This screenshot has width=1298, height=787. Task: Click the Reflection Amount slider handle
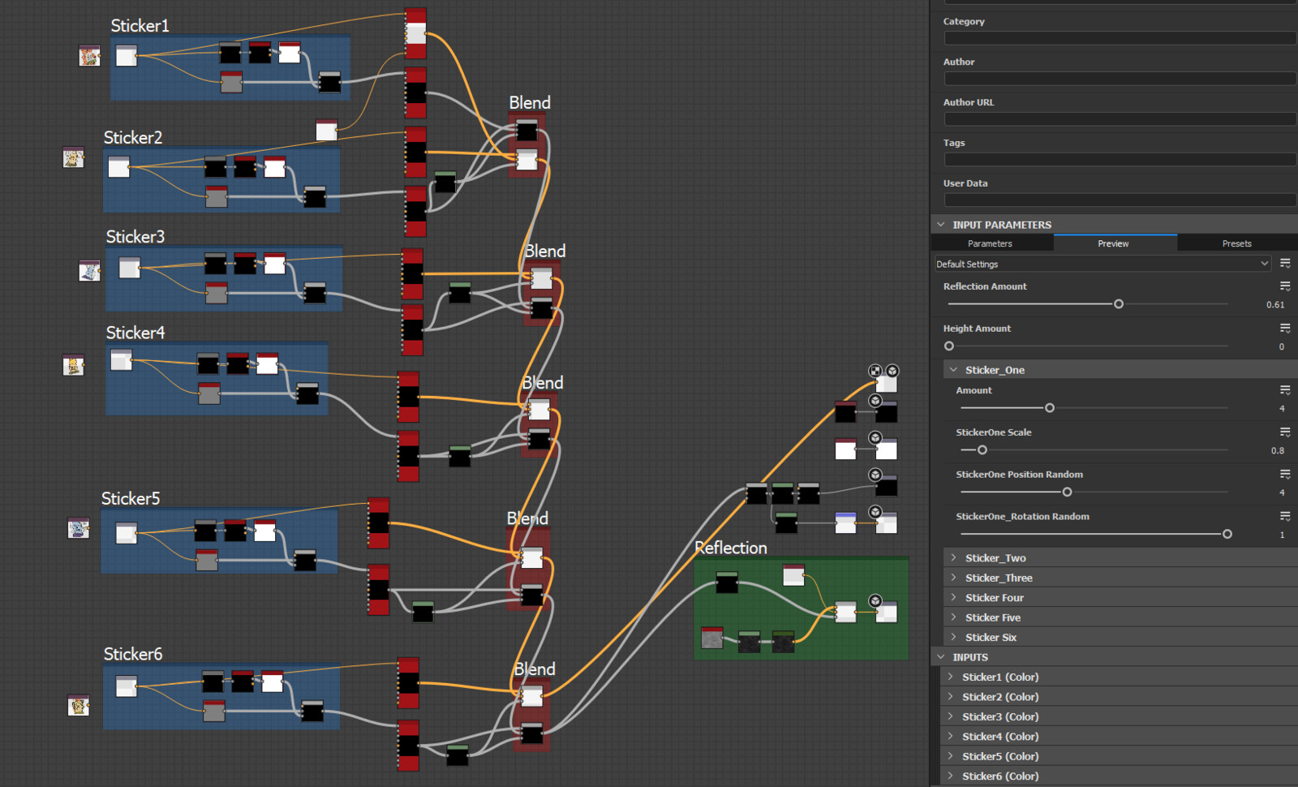point(1119,304)
